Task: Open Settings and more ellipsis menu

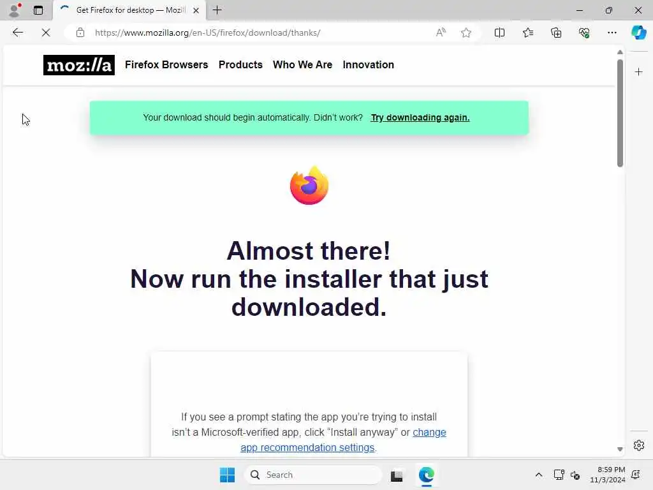Action: coord(612,33)
